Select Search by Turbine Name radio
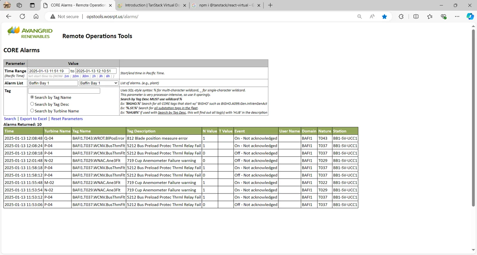 click(x=32, y=111)
